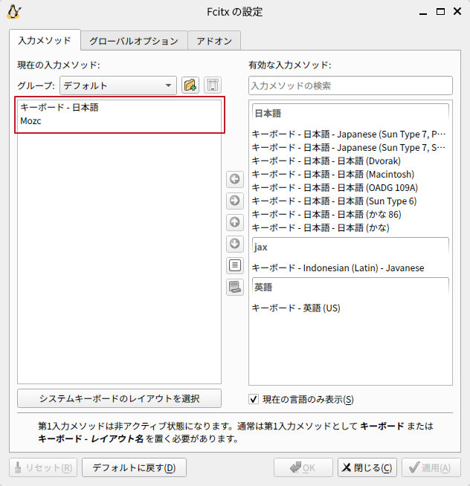
Task: Select キーボード - 英語 (US) in available list
Action: click(x=296, y=308)
